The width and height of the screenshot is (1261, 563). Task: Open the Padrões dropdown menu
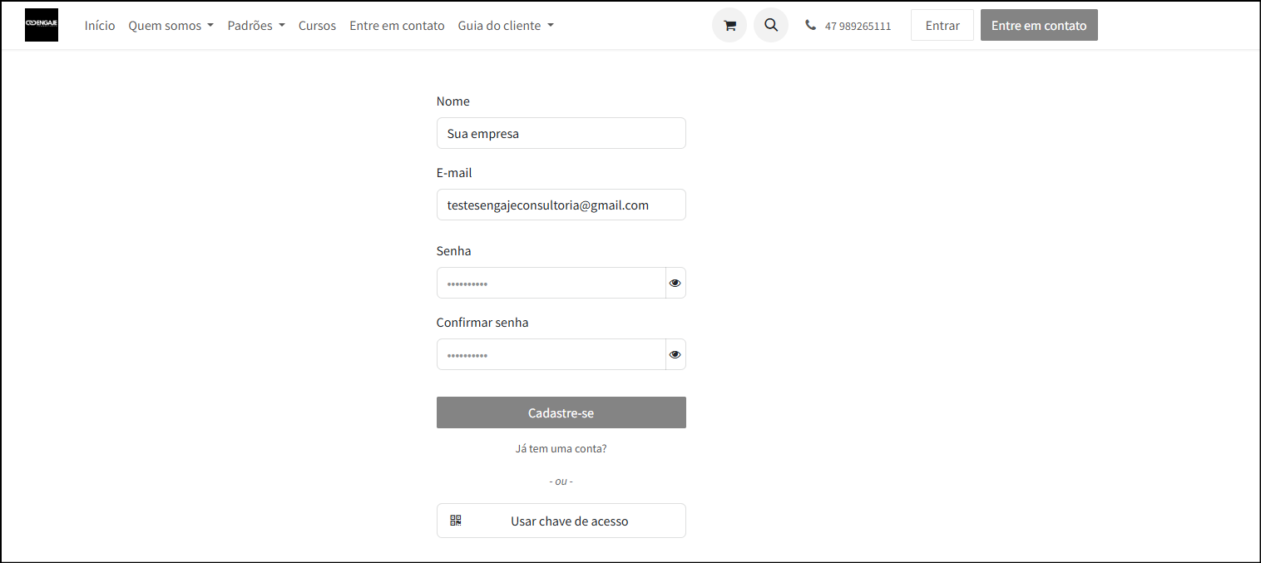click(x=256, y=26)
